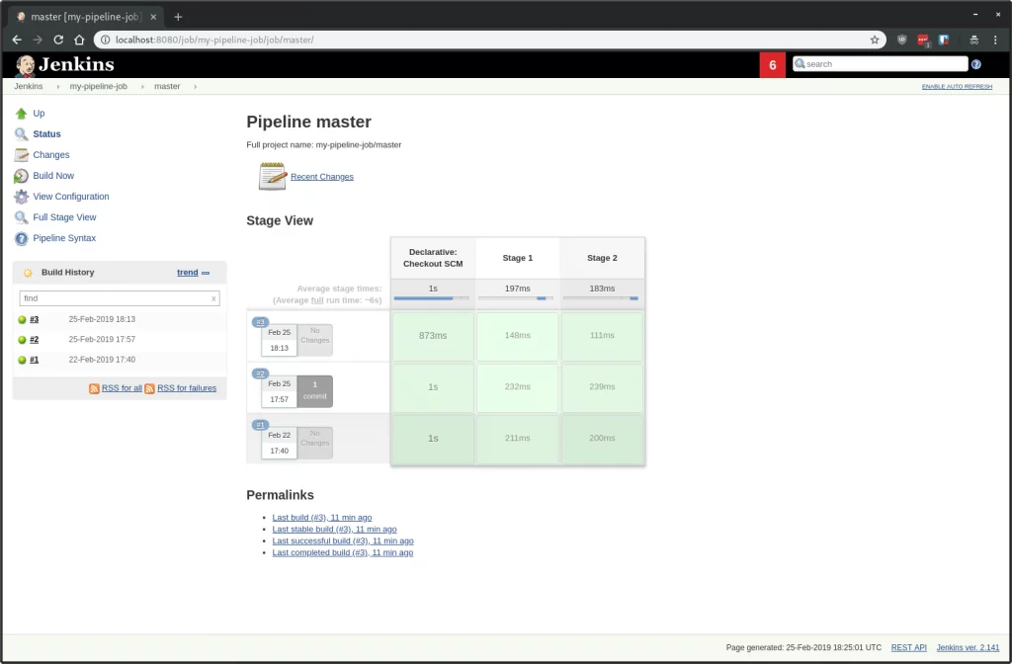Click the Build History sun weather icon

click(x=28, y=273)
